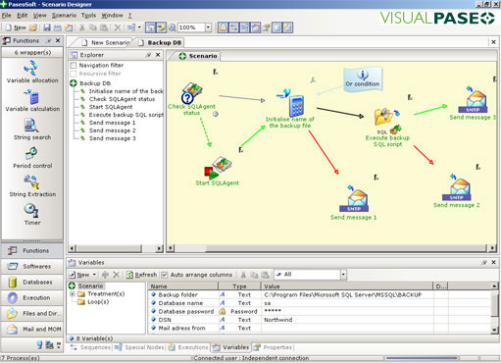Screen dimensions: 501x363
Task: Pin the Explorer panel
Action: click(x=149, y=55)
